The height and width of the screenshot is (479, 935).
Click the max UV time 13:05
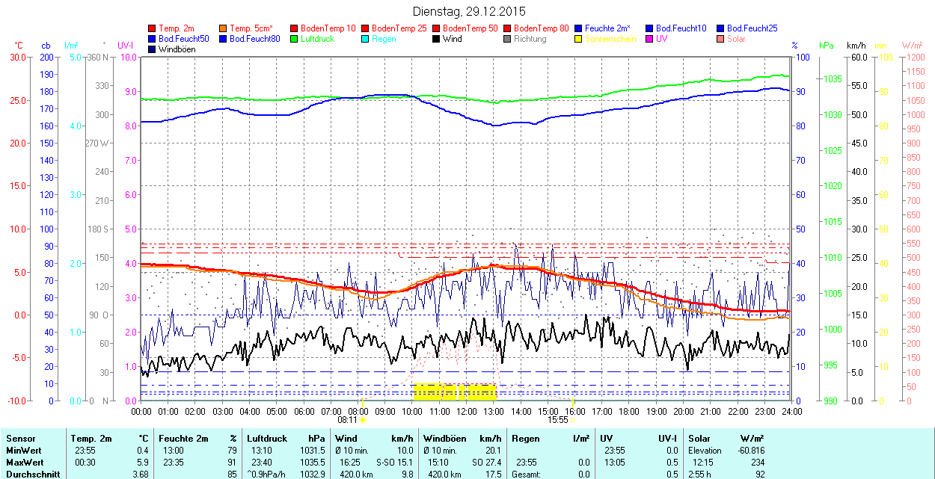click(x=615, y=463)
